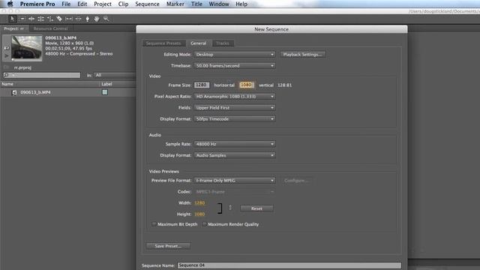
Task: Open the video Display Format dropdown
Action: [235, 119]
